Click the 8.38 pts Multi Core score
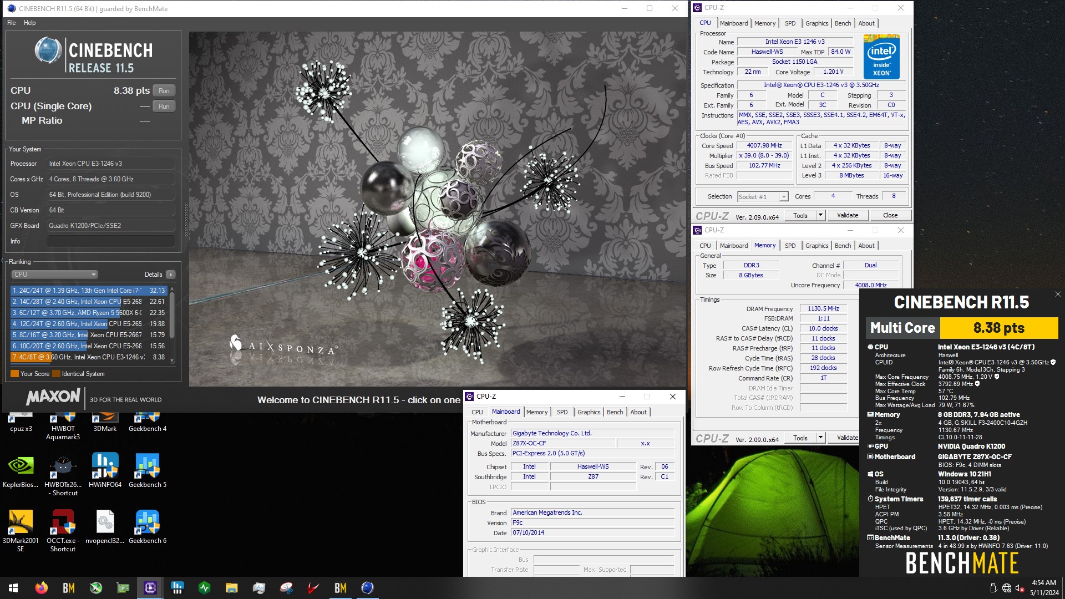 click(998, 328)
